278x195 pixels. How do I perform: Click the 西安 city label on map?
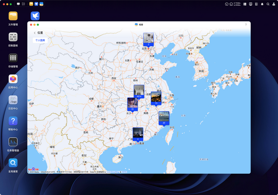click(x=114, y=78)
